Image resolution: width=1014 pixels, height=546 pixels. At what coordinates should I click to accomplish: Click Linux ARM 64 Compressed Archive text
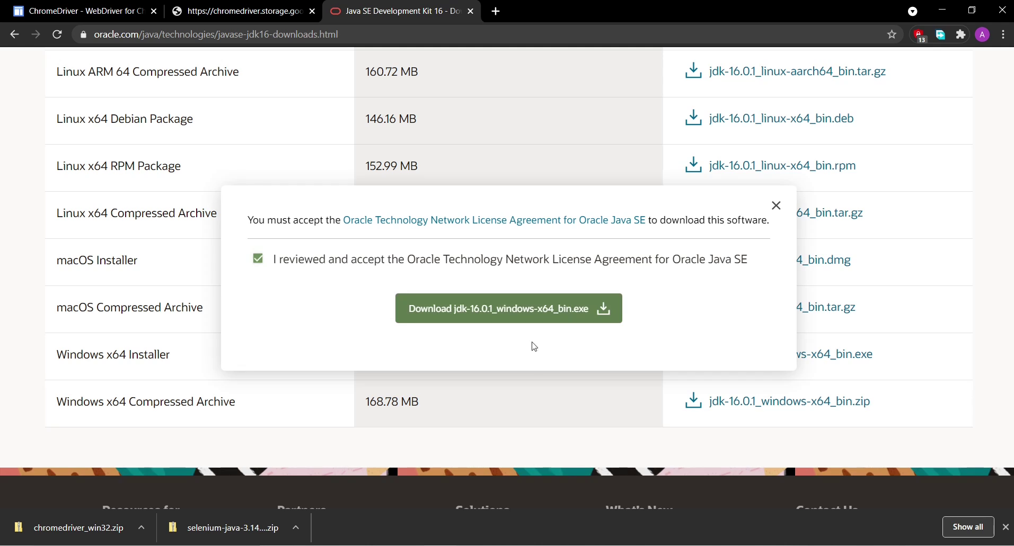(148, 71)
